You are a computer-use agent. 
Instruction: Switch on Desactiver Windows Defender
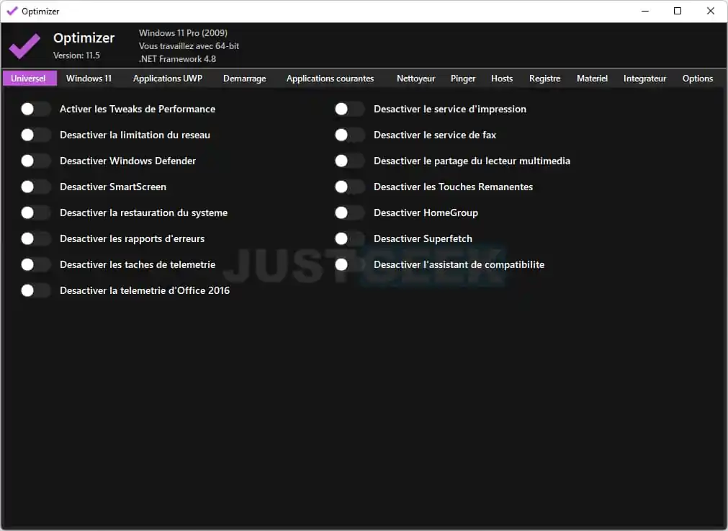(x=35, y=161)
